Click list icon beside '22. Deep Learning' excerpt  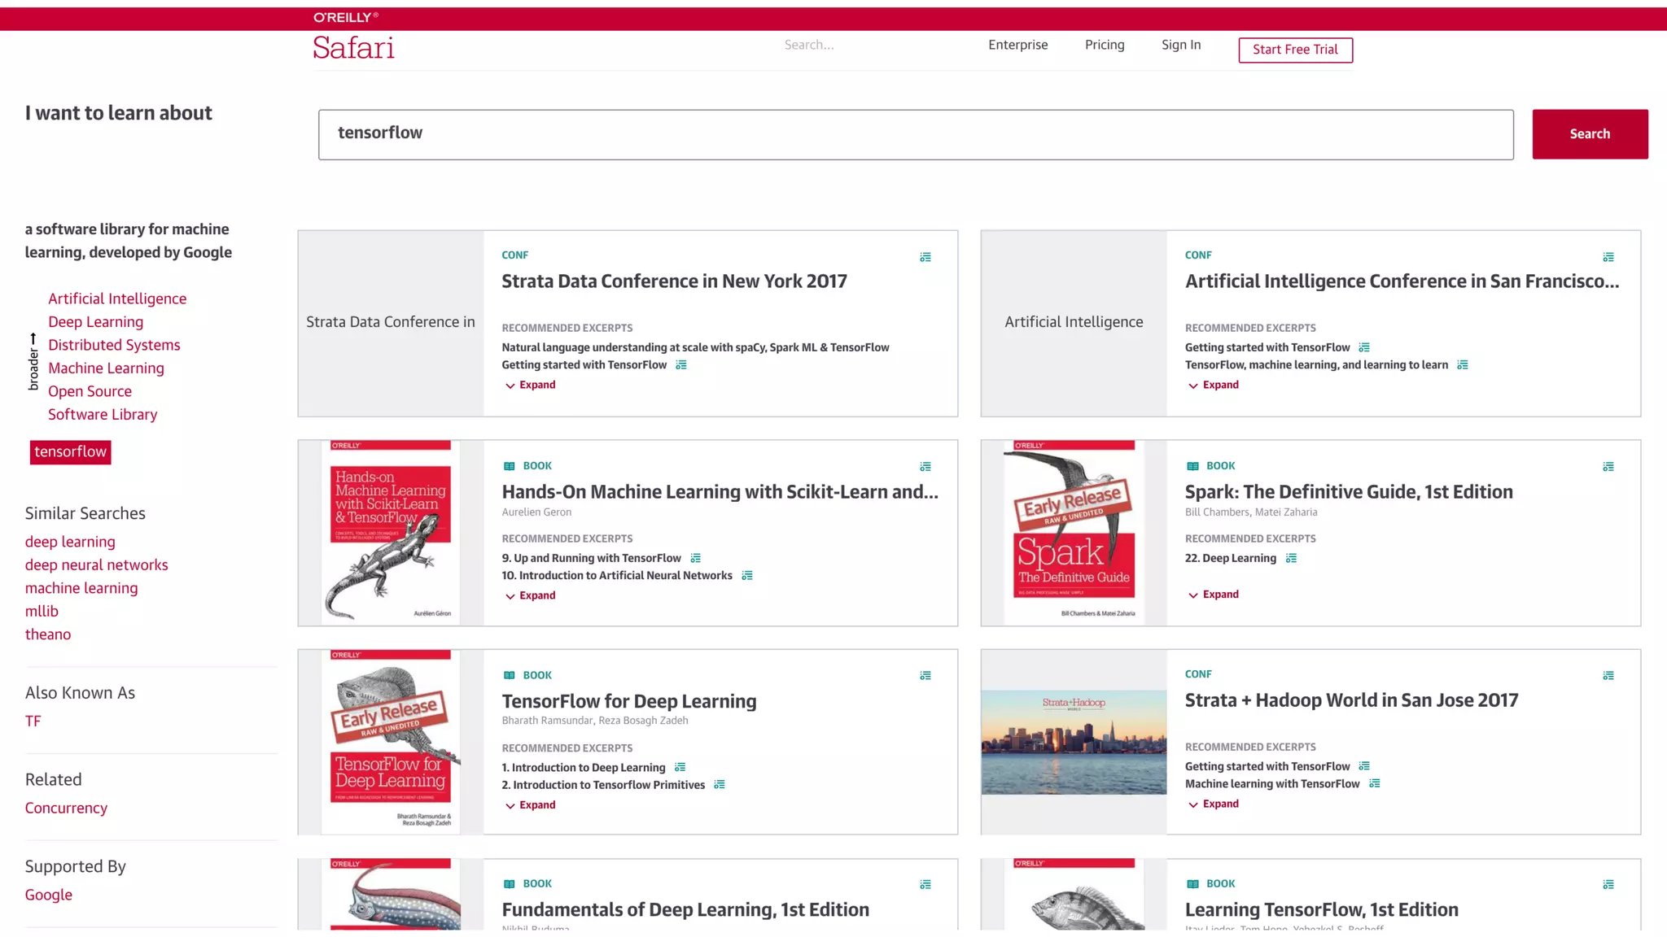point(1291,558)
